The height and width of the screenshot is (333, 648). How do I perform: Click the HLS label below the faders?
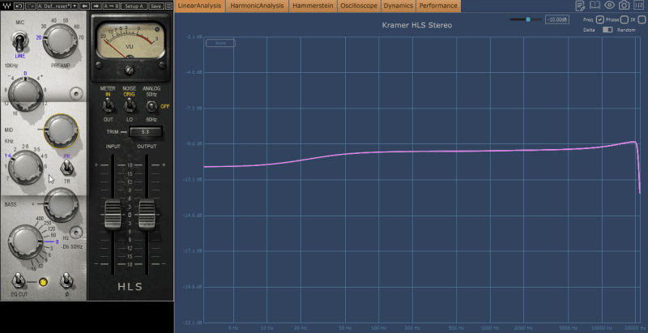coord(130,286)
